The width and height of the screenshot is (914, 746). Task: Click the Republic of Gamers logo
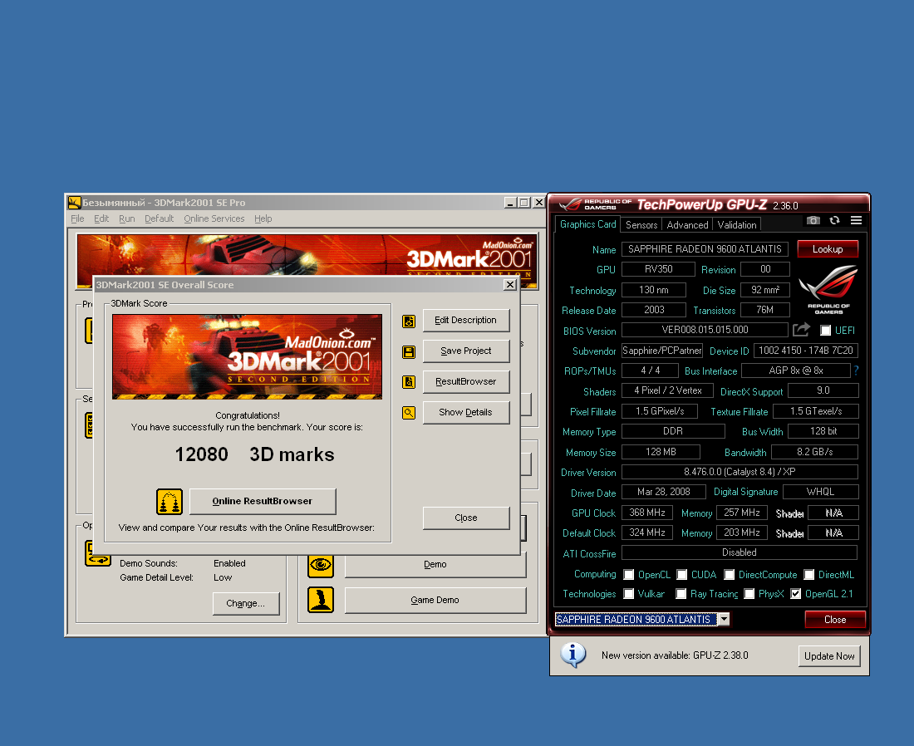pos(828,289)
